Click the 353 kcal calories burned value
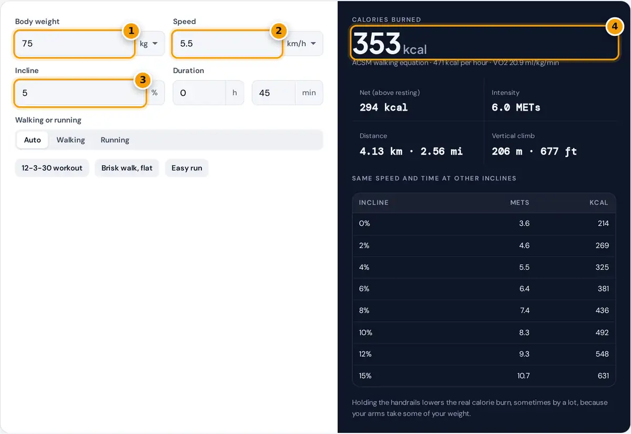Image resolution: width=631 pixels, height=434 pixels. [x=390, y=43]
